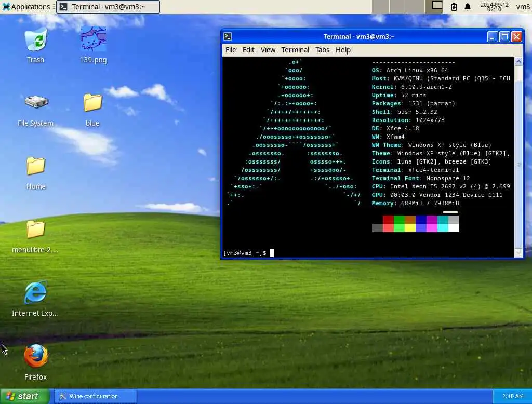Click the bright cyan color block
This screenshot has width=532, height=404.
tap(443, 228)
